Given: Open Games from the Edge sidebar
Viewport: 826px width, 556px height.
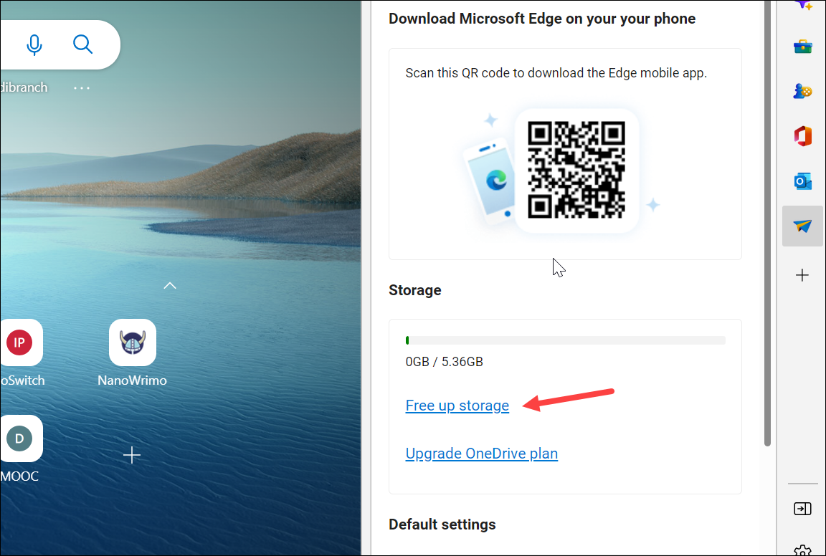Looking at the screenshot, I should tap(803, 91).
